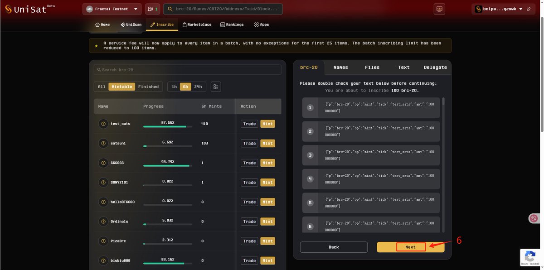Click Mint for PizaBrc
Viewport: 544px width, 270px height.
tap(267, 241)
